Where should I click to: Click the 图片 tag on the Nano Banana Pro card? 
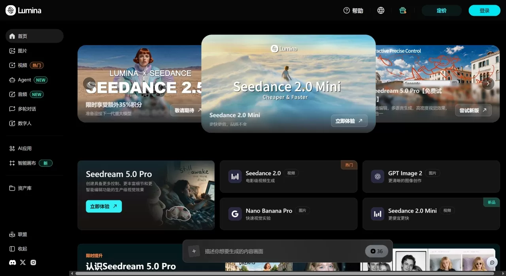click(x=303, y=211)
